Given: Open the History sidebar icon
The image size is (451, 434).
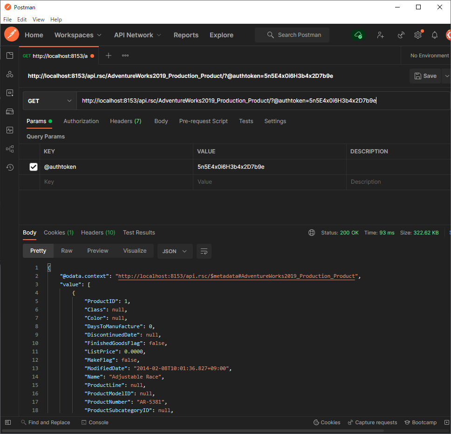Looking at the screenshot, I should coord(10,167).
